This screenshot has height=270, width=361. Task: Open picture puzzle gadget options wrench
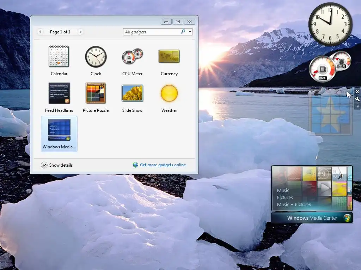[x=357, y=99]
